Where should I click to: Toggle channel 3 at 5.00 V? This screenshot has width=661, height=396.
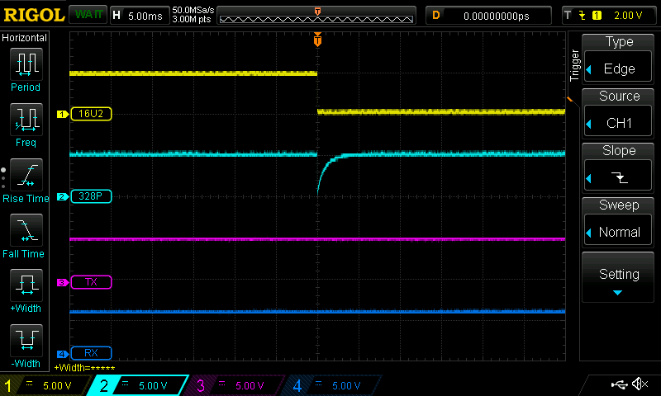[x=235, y=385]
